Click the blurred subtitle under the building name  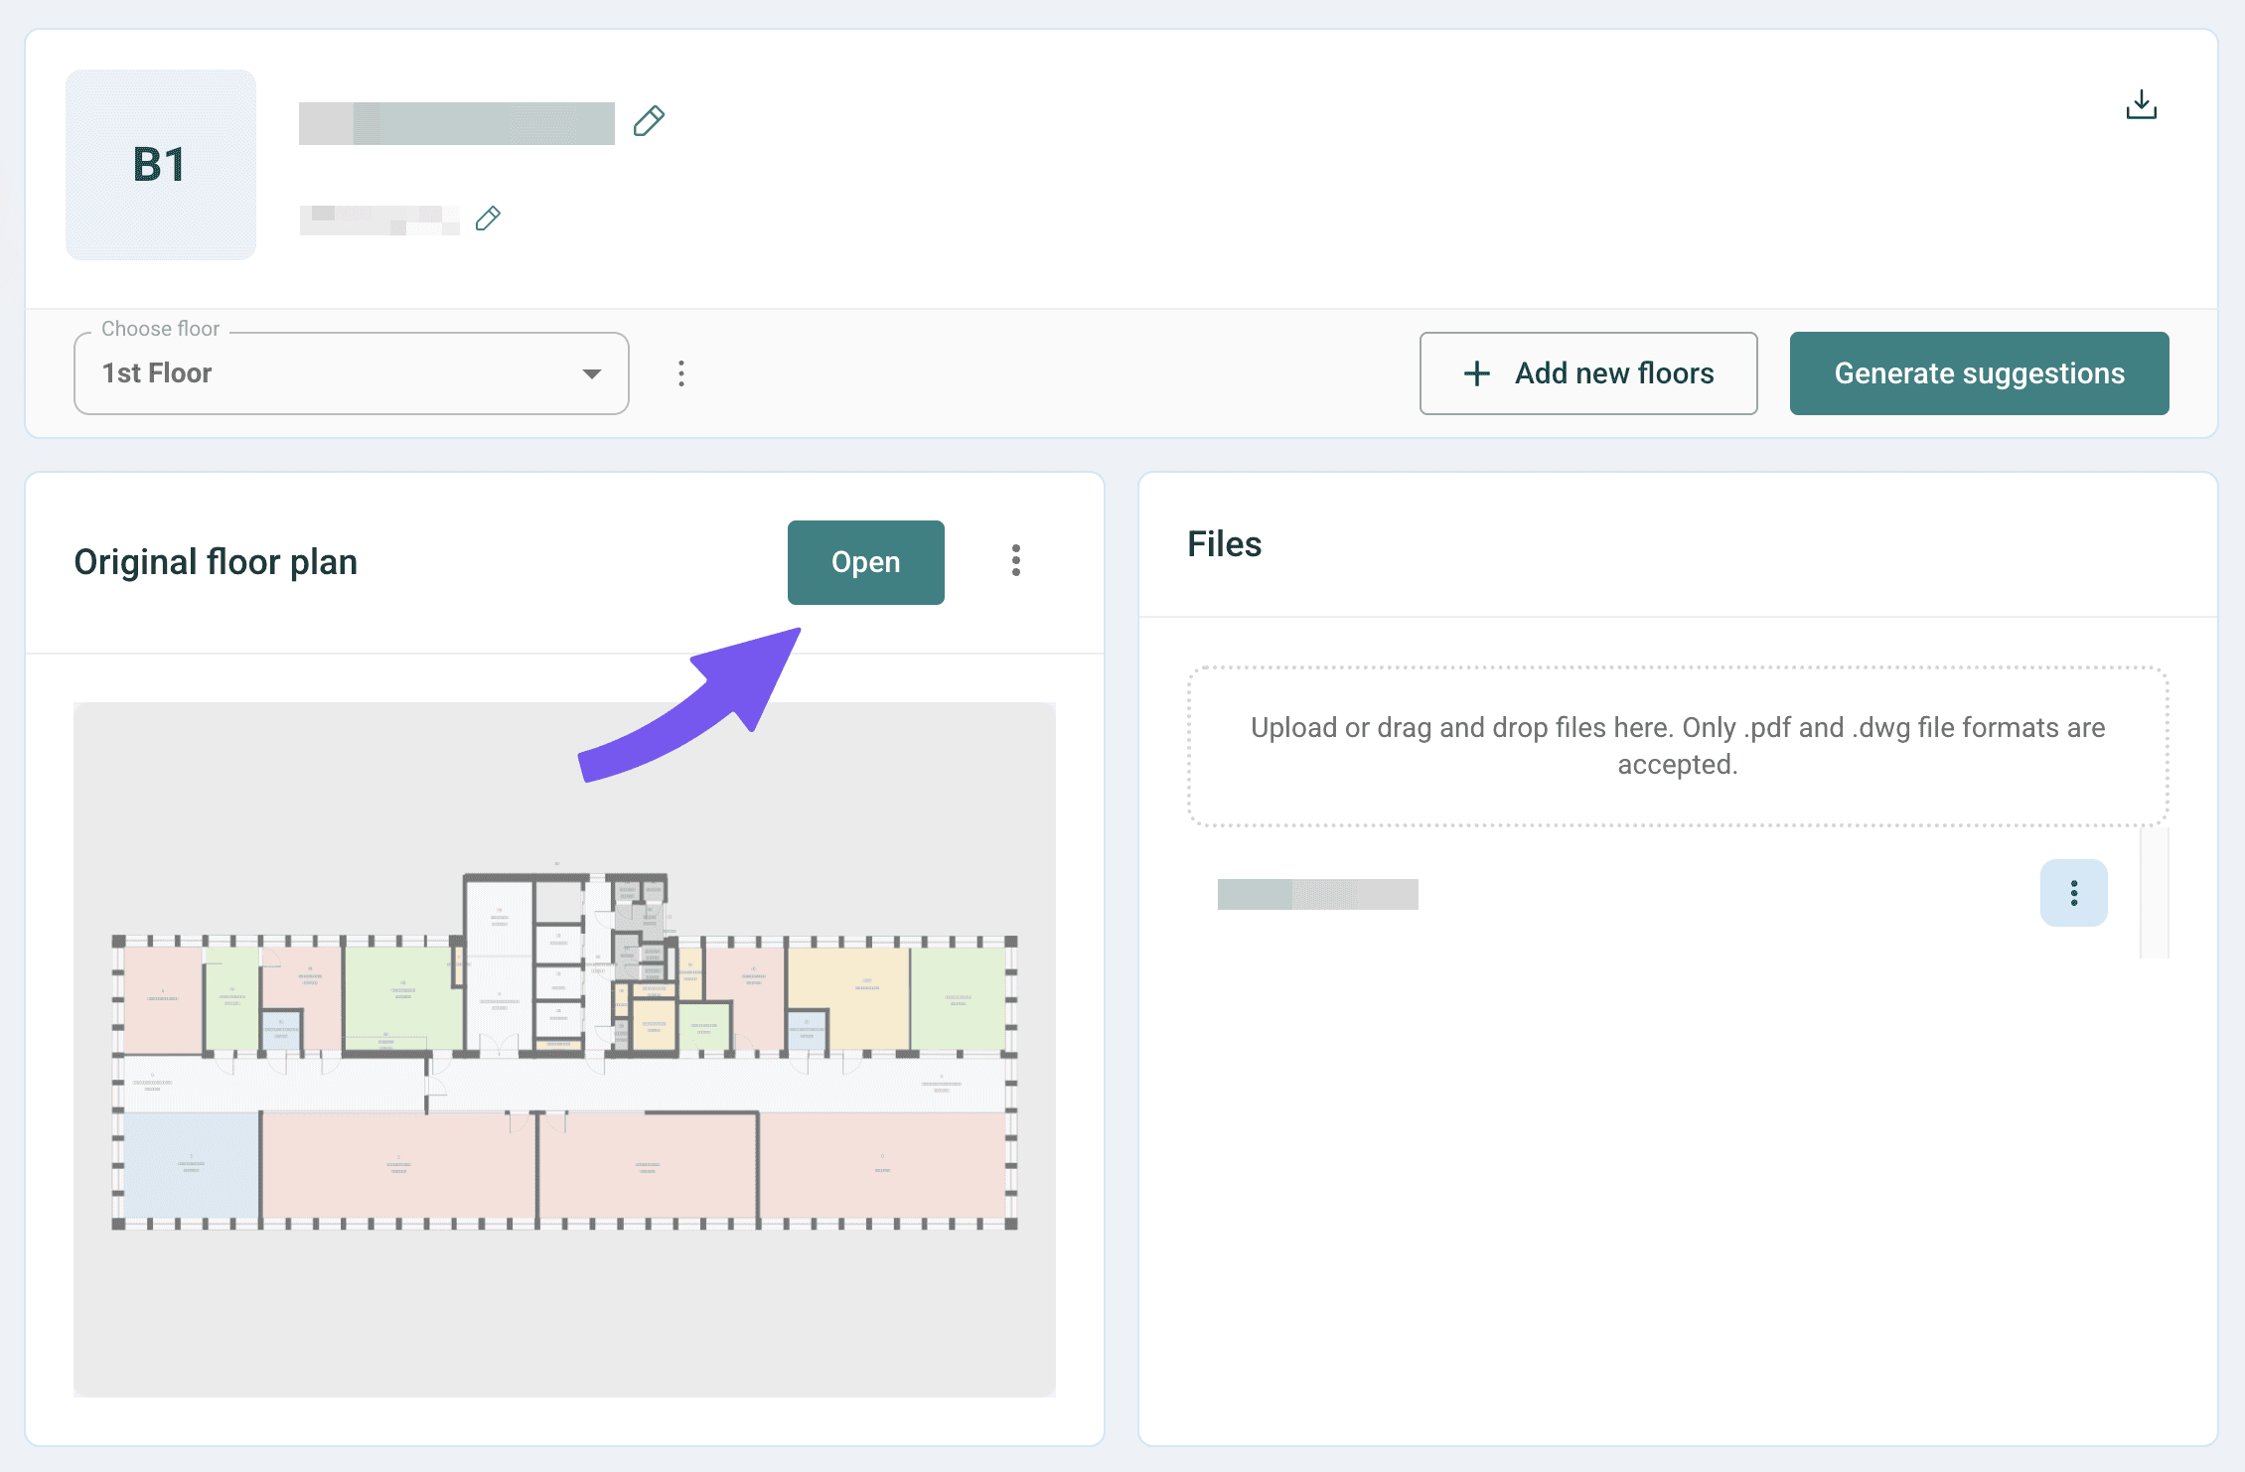379,220
